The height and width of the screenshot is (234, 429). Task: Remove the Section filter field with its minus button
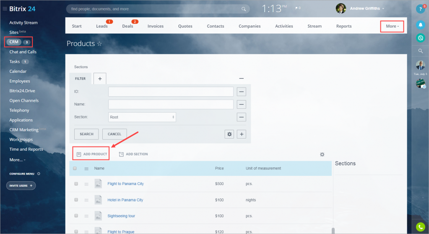click(x=241, y=117)
